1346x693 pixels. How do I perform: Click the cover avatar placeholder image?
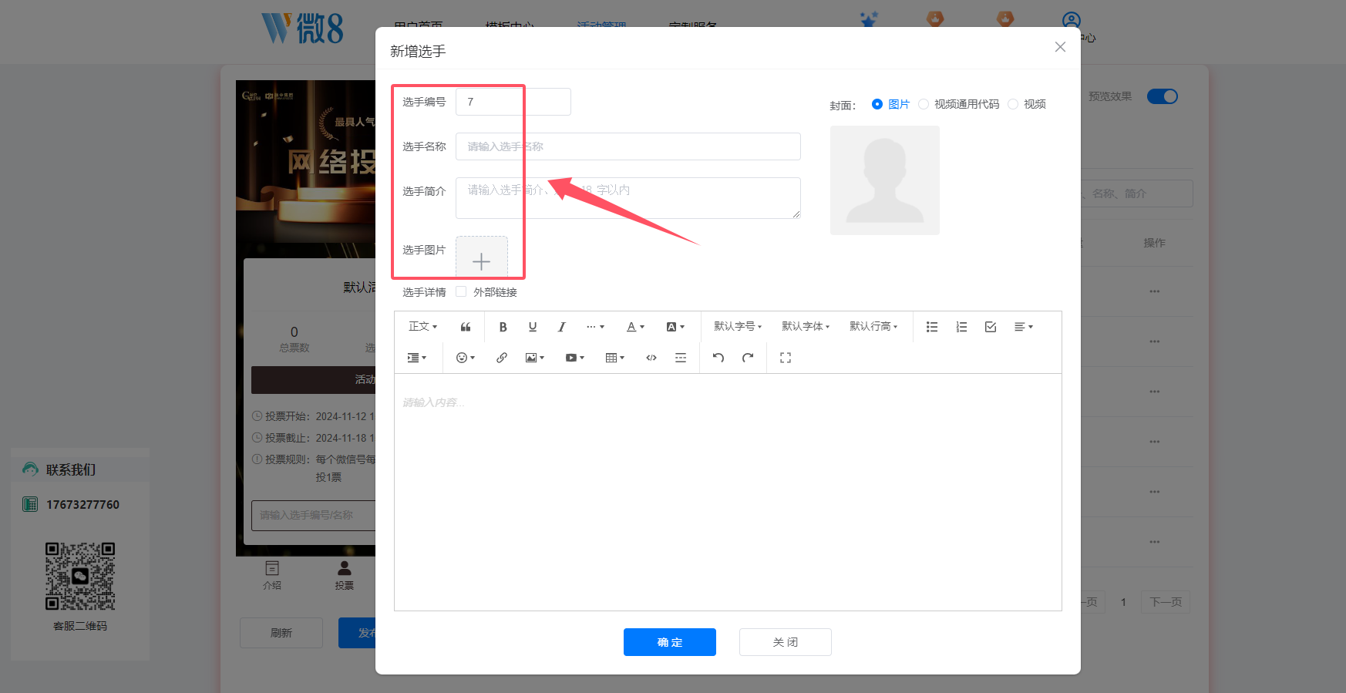click(885, 180)
